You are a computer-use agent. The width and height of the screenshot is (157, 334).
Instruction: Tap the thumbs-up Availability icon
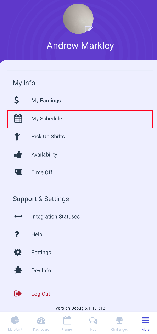18,154
